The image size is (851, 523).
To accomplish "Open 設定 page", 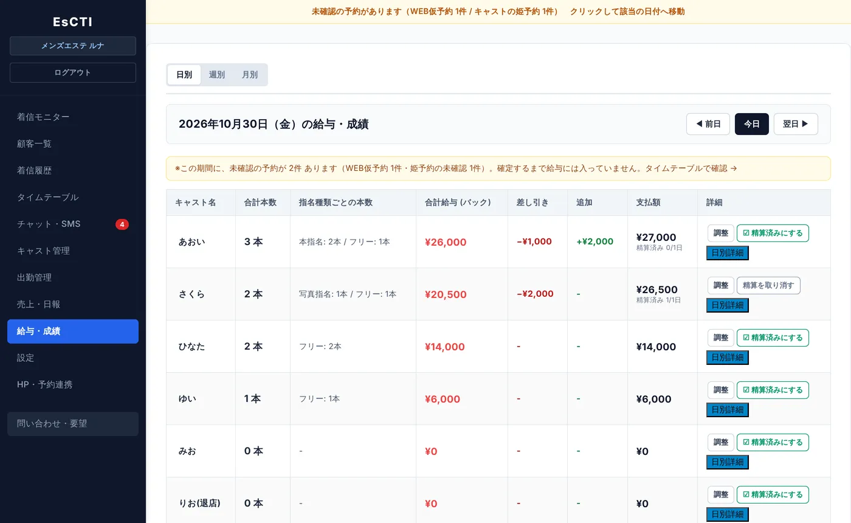I will point(73,358).
